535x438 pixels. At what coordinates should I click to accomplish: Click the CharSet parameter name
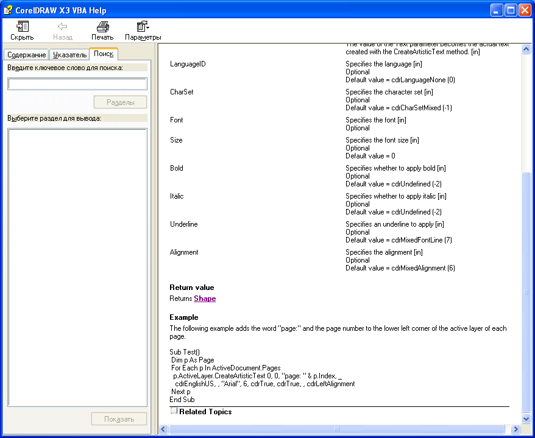click(182, 92)
